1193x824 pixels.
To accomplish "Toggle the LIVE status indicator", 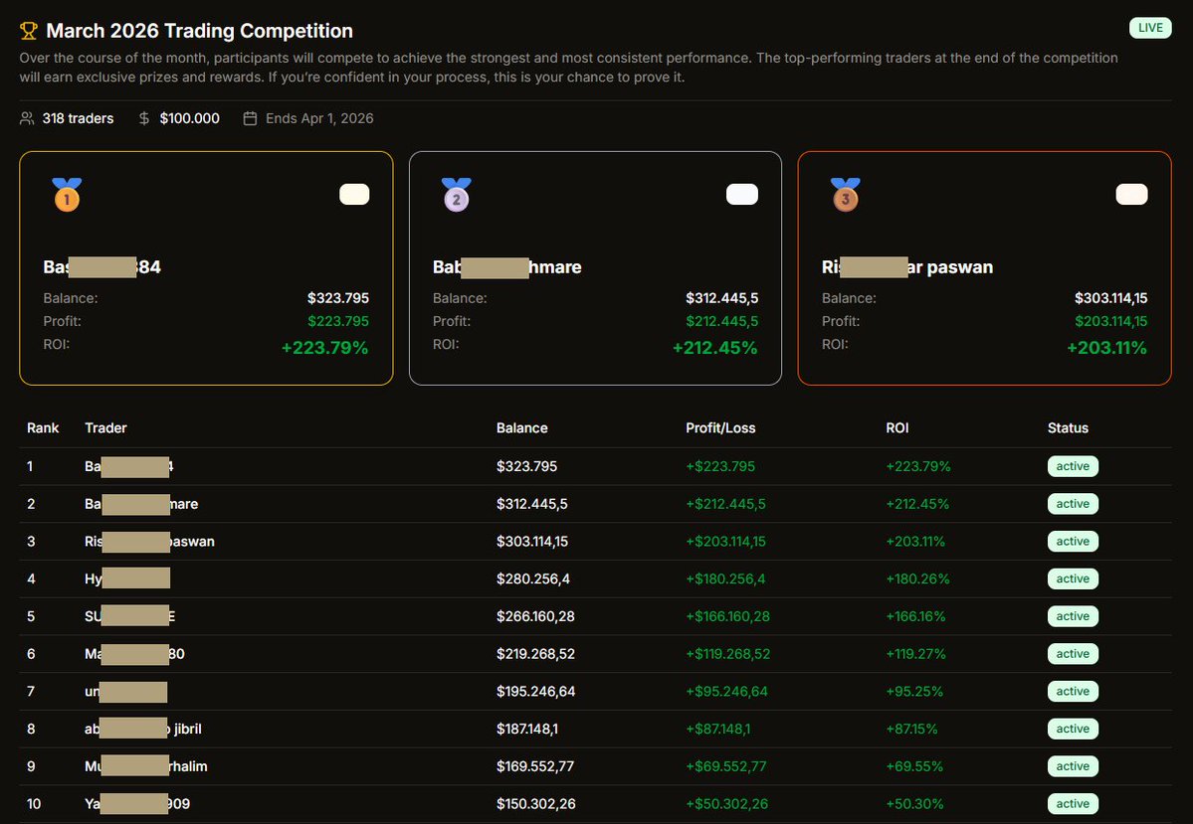I will (x=1149, y=27).
